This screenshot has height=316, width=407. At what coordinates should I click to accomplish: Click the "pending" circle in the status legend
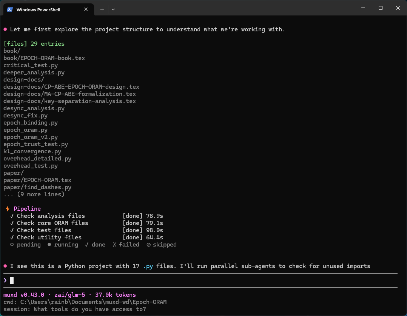(12, 244)
